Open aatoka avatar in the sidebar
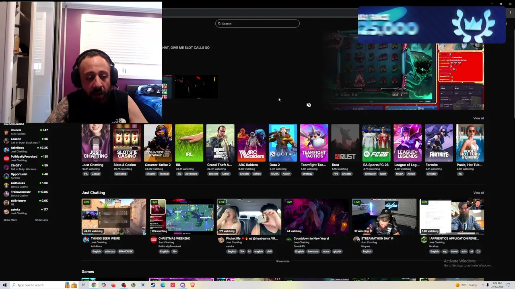The width and height of the screenshot is (515, 289). coord(6,211)
